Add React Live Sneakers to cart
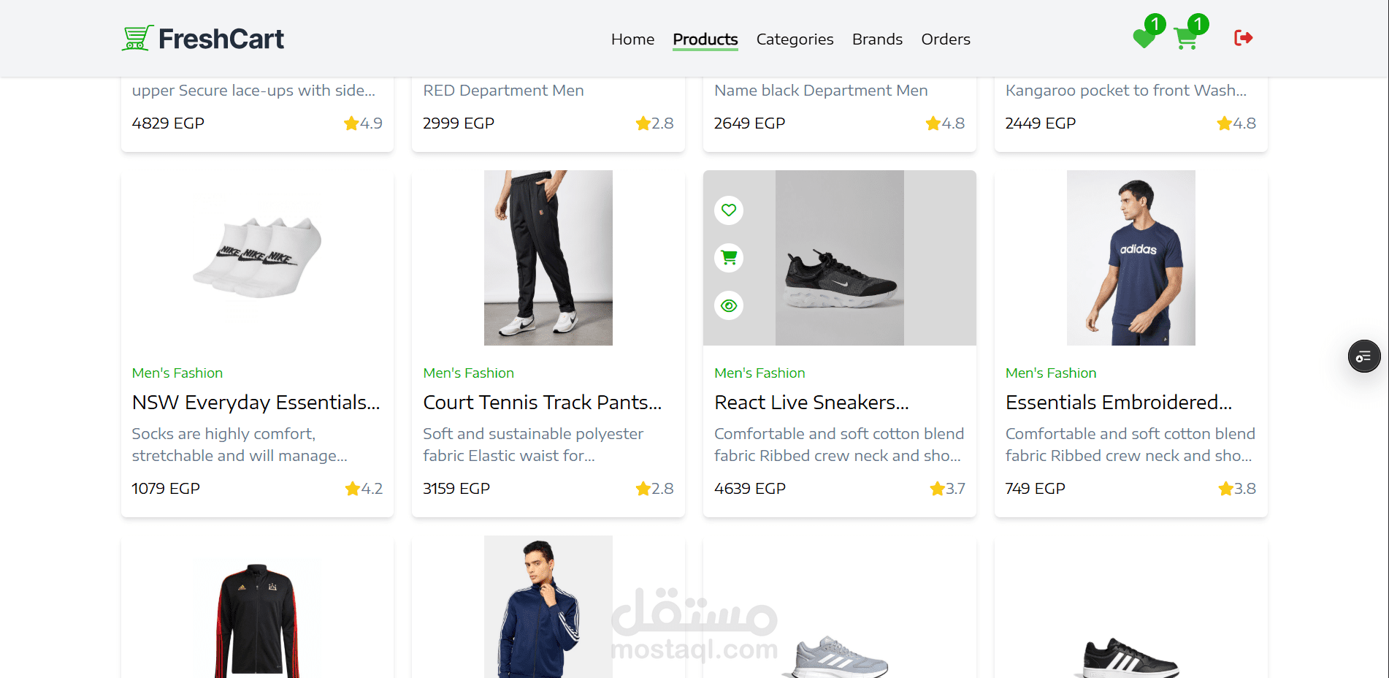This screenshot has width=1389, height=678. [x=729, y=258]
